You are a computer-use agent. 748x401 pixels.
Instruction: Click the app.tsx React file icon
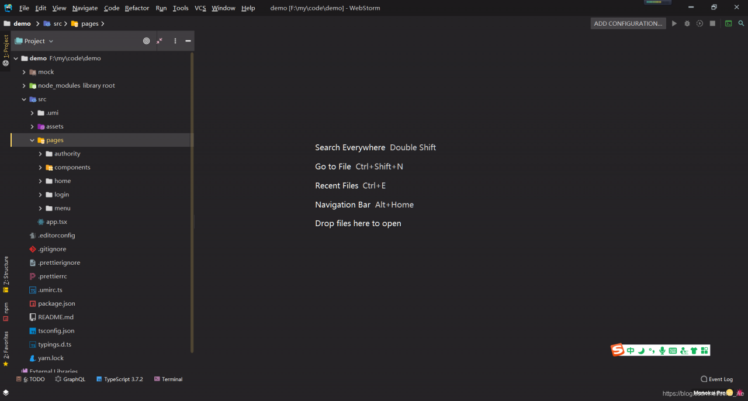click(x=41, y=222)
